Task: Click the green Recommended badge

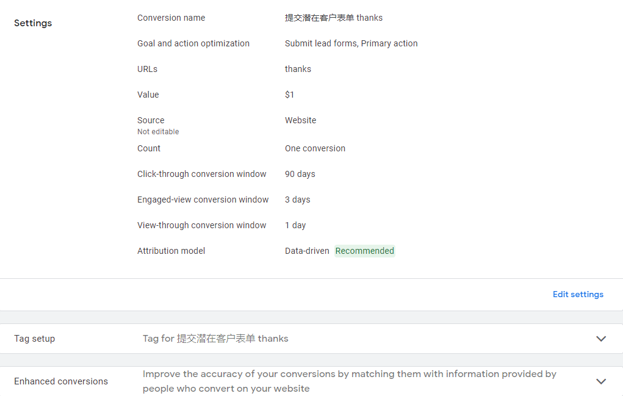Action: tap(364, 251)
